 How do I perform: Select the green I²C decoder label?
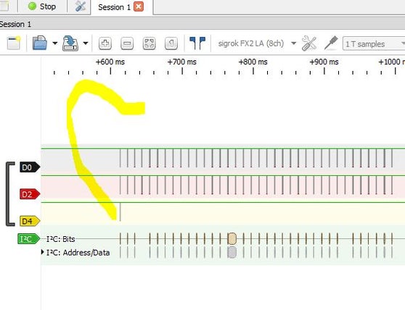tap(29, 238)
